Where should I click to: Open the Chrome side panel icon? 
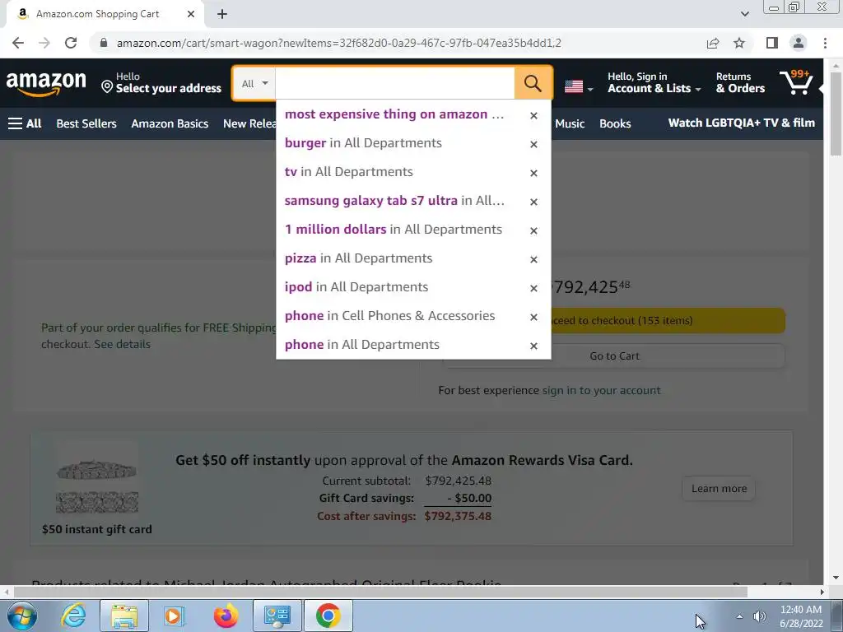772,43
